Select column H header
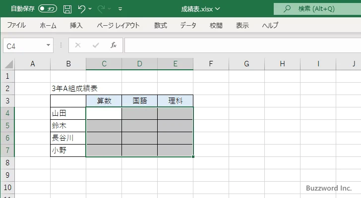361x198 pixels. (x=282, y=64)
